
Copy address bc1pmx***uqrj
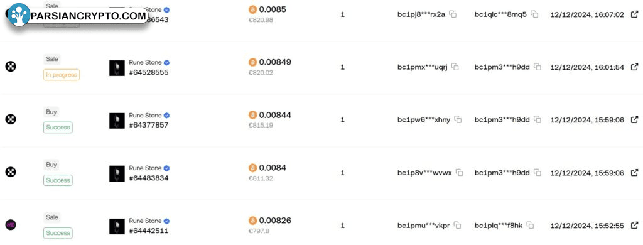point(455,67)
